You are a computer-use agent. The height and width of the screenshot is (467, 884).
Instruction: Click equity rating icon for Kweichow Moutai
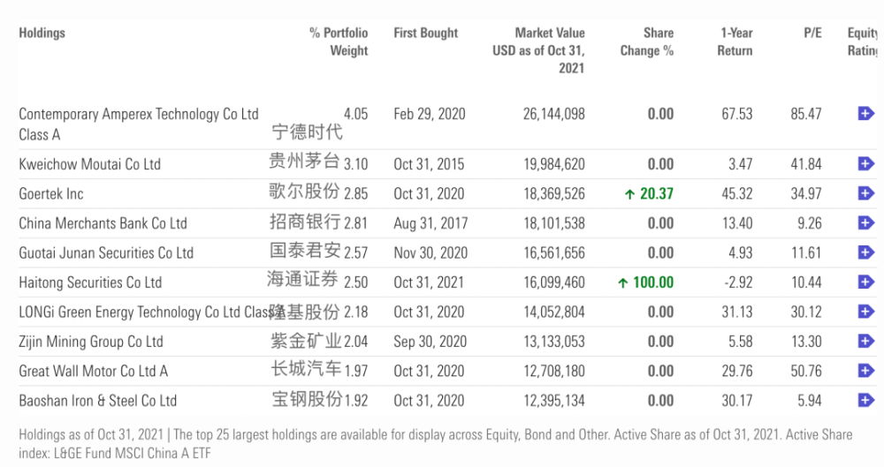tap(865, 164)
